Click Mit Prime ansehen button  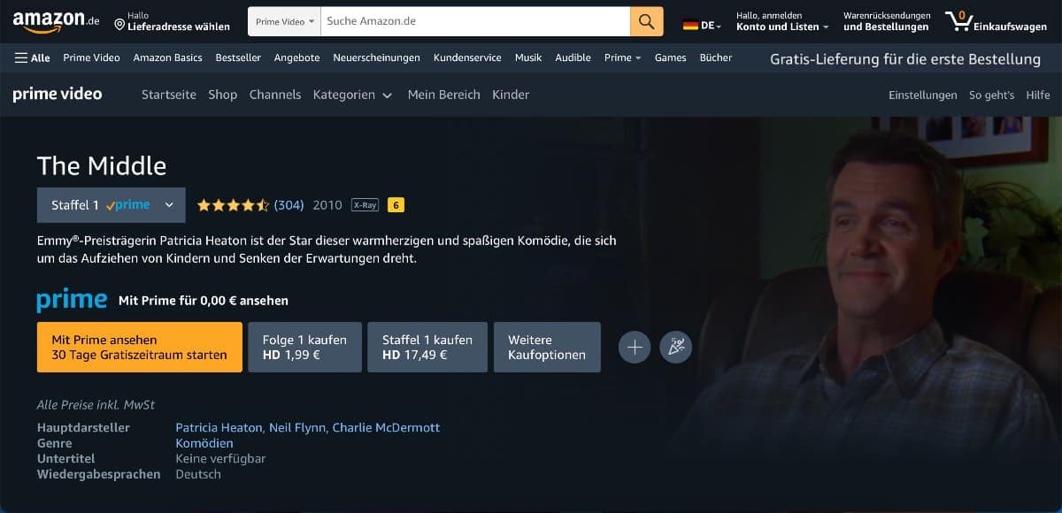[140, 347]
